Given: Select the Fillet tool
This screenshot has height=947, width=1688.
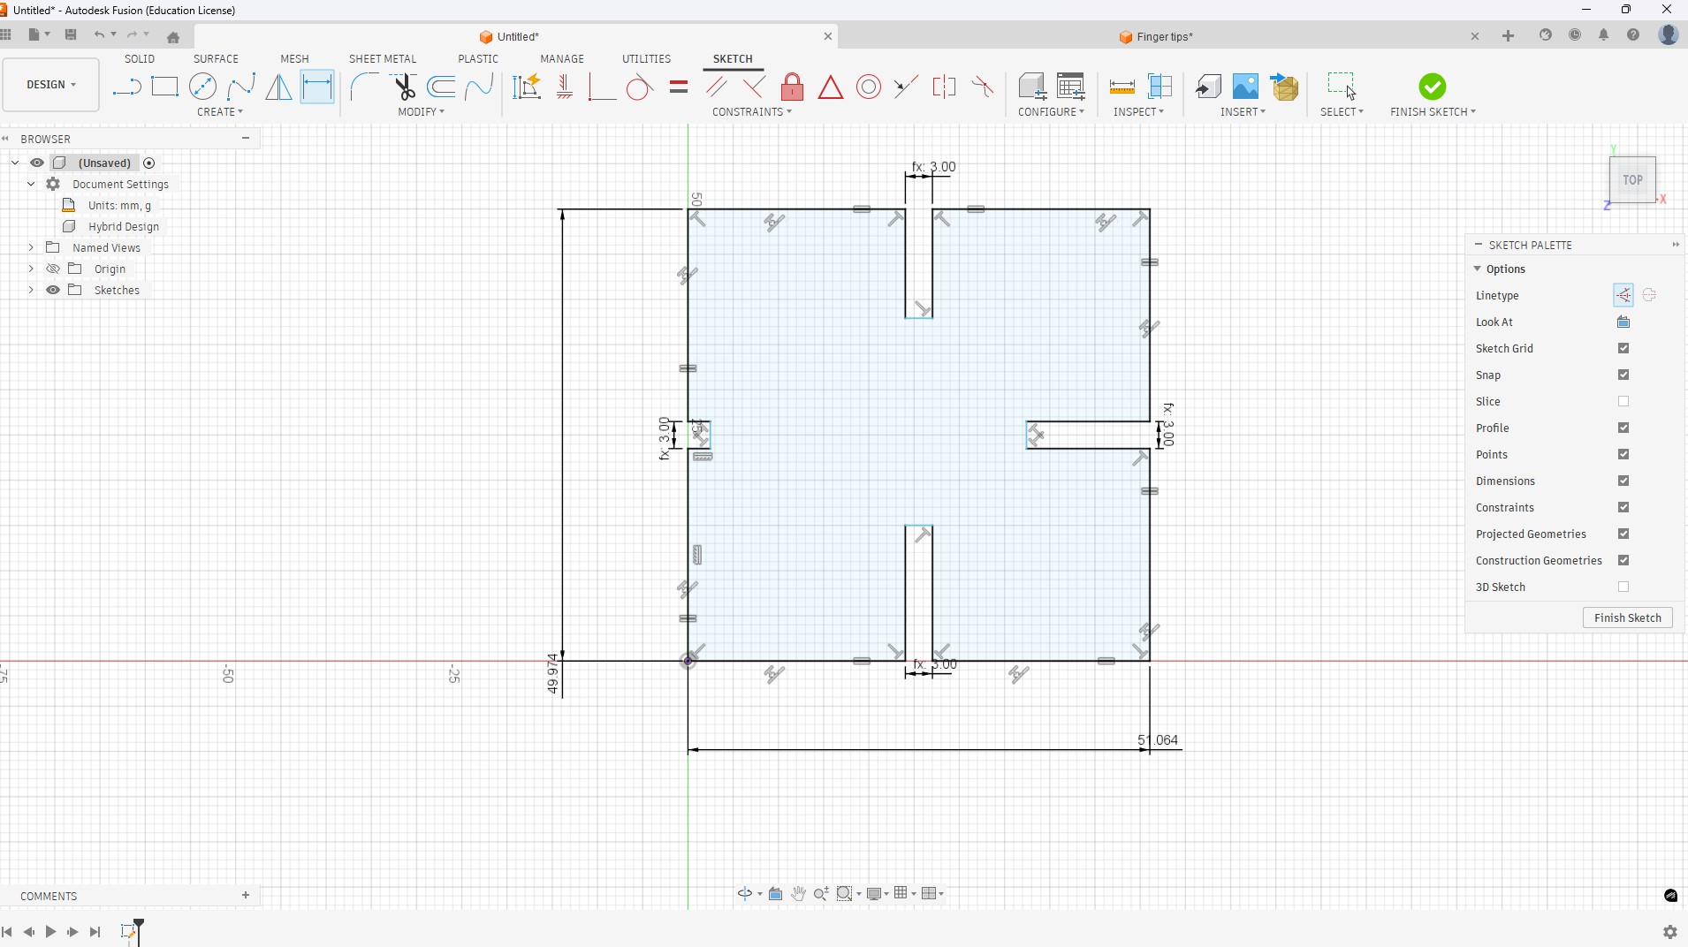Looking at the screenshot, I should (364, 87).
